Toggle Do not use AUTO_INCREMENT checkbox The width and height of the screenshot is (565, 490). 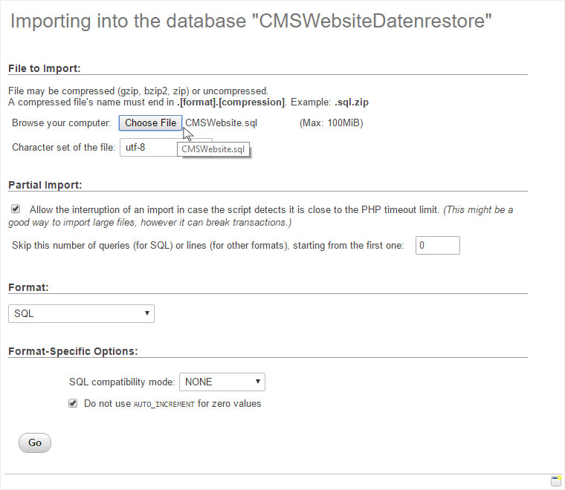pos(73,403)
